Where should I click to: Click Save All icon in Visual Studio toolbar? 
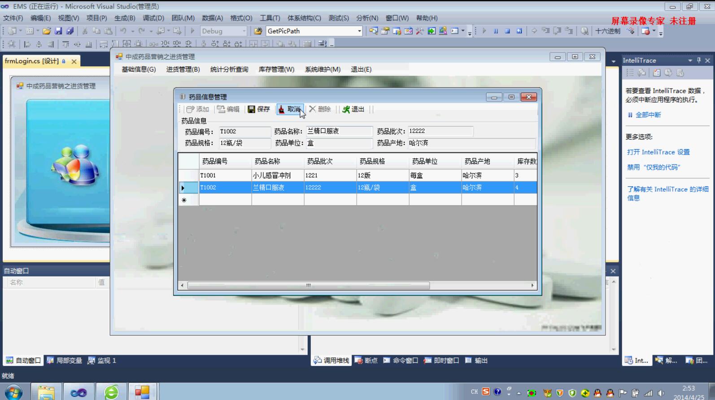point(70,31)
